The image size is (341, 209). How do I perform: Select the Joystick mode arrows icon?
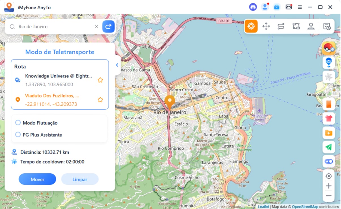(x=266, y=26)
